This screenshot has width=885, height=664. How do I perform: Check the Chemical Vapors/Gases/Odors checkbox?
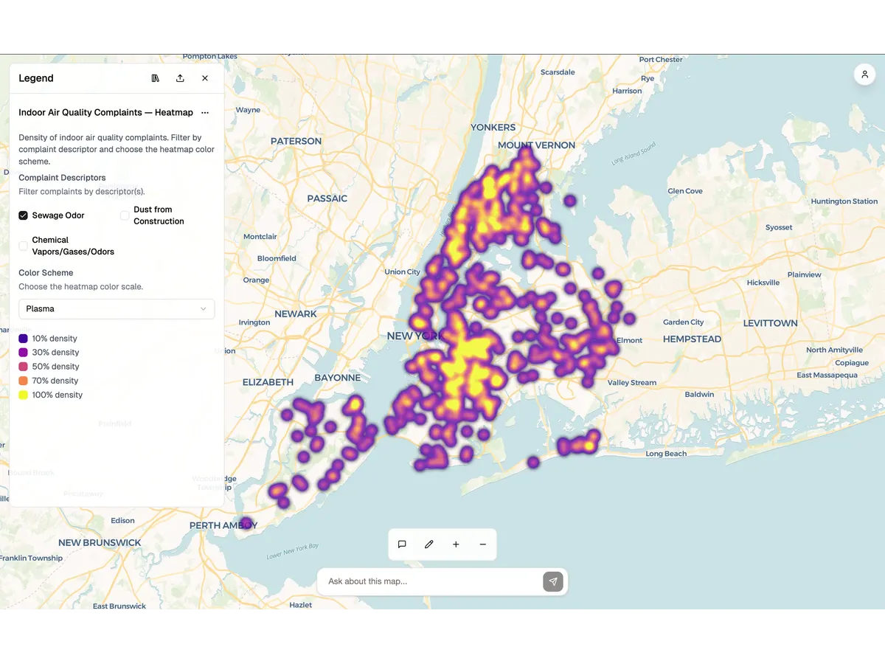pos(24,246)
